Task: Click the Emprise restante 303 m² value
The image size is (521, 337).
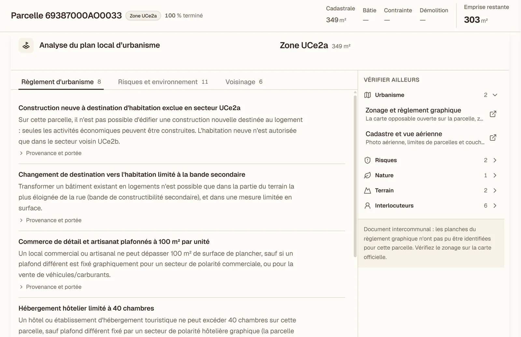Action: pyautogui.click(x=476, y=20)
